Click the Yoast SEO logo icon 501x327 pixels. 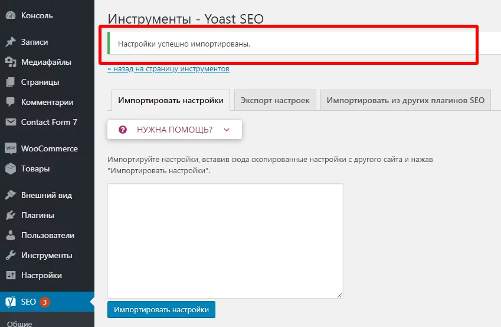click(x=11, y=302)
